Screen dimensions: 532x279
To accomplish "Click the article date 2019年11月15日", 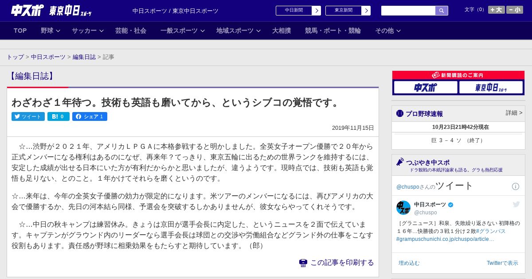I will [x=353, y=128].
